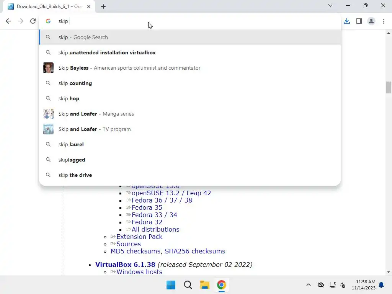Open the Extension Pack link
This screenshot has width=392, height=294.
pos(139,237)
